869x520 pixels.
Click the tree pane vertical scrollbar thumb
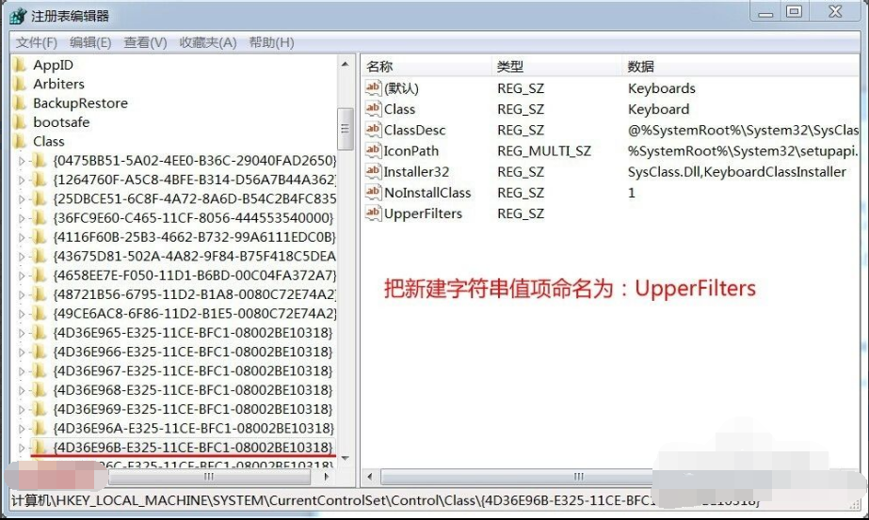point(346,129)
